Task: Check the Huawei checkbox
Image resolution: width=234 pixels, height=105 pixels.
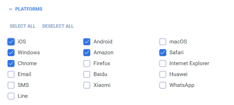Action: click(x=163, y=74)
